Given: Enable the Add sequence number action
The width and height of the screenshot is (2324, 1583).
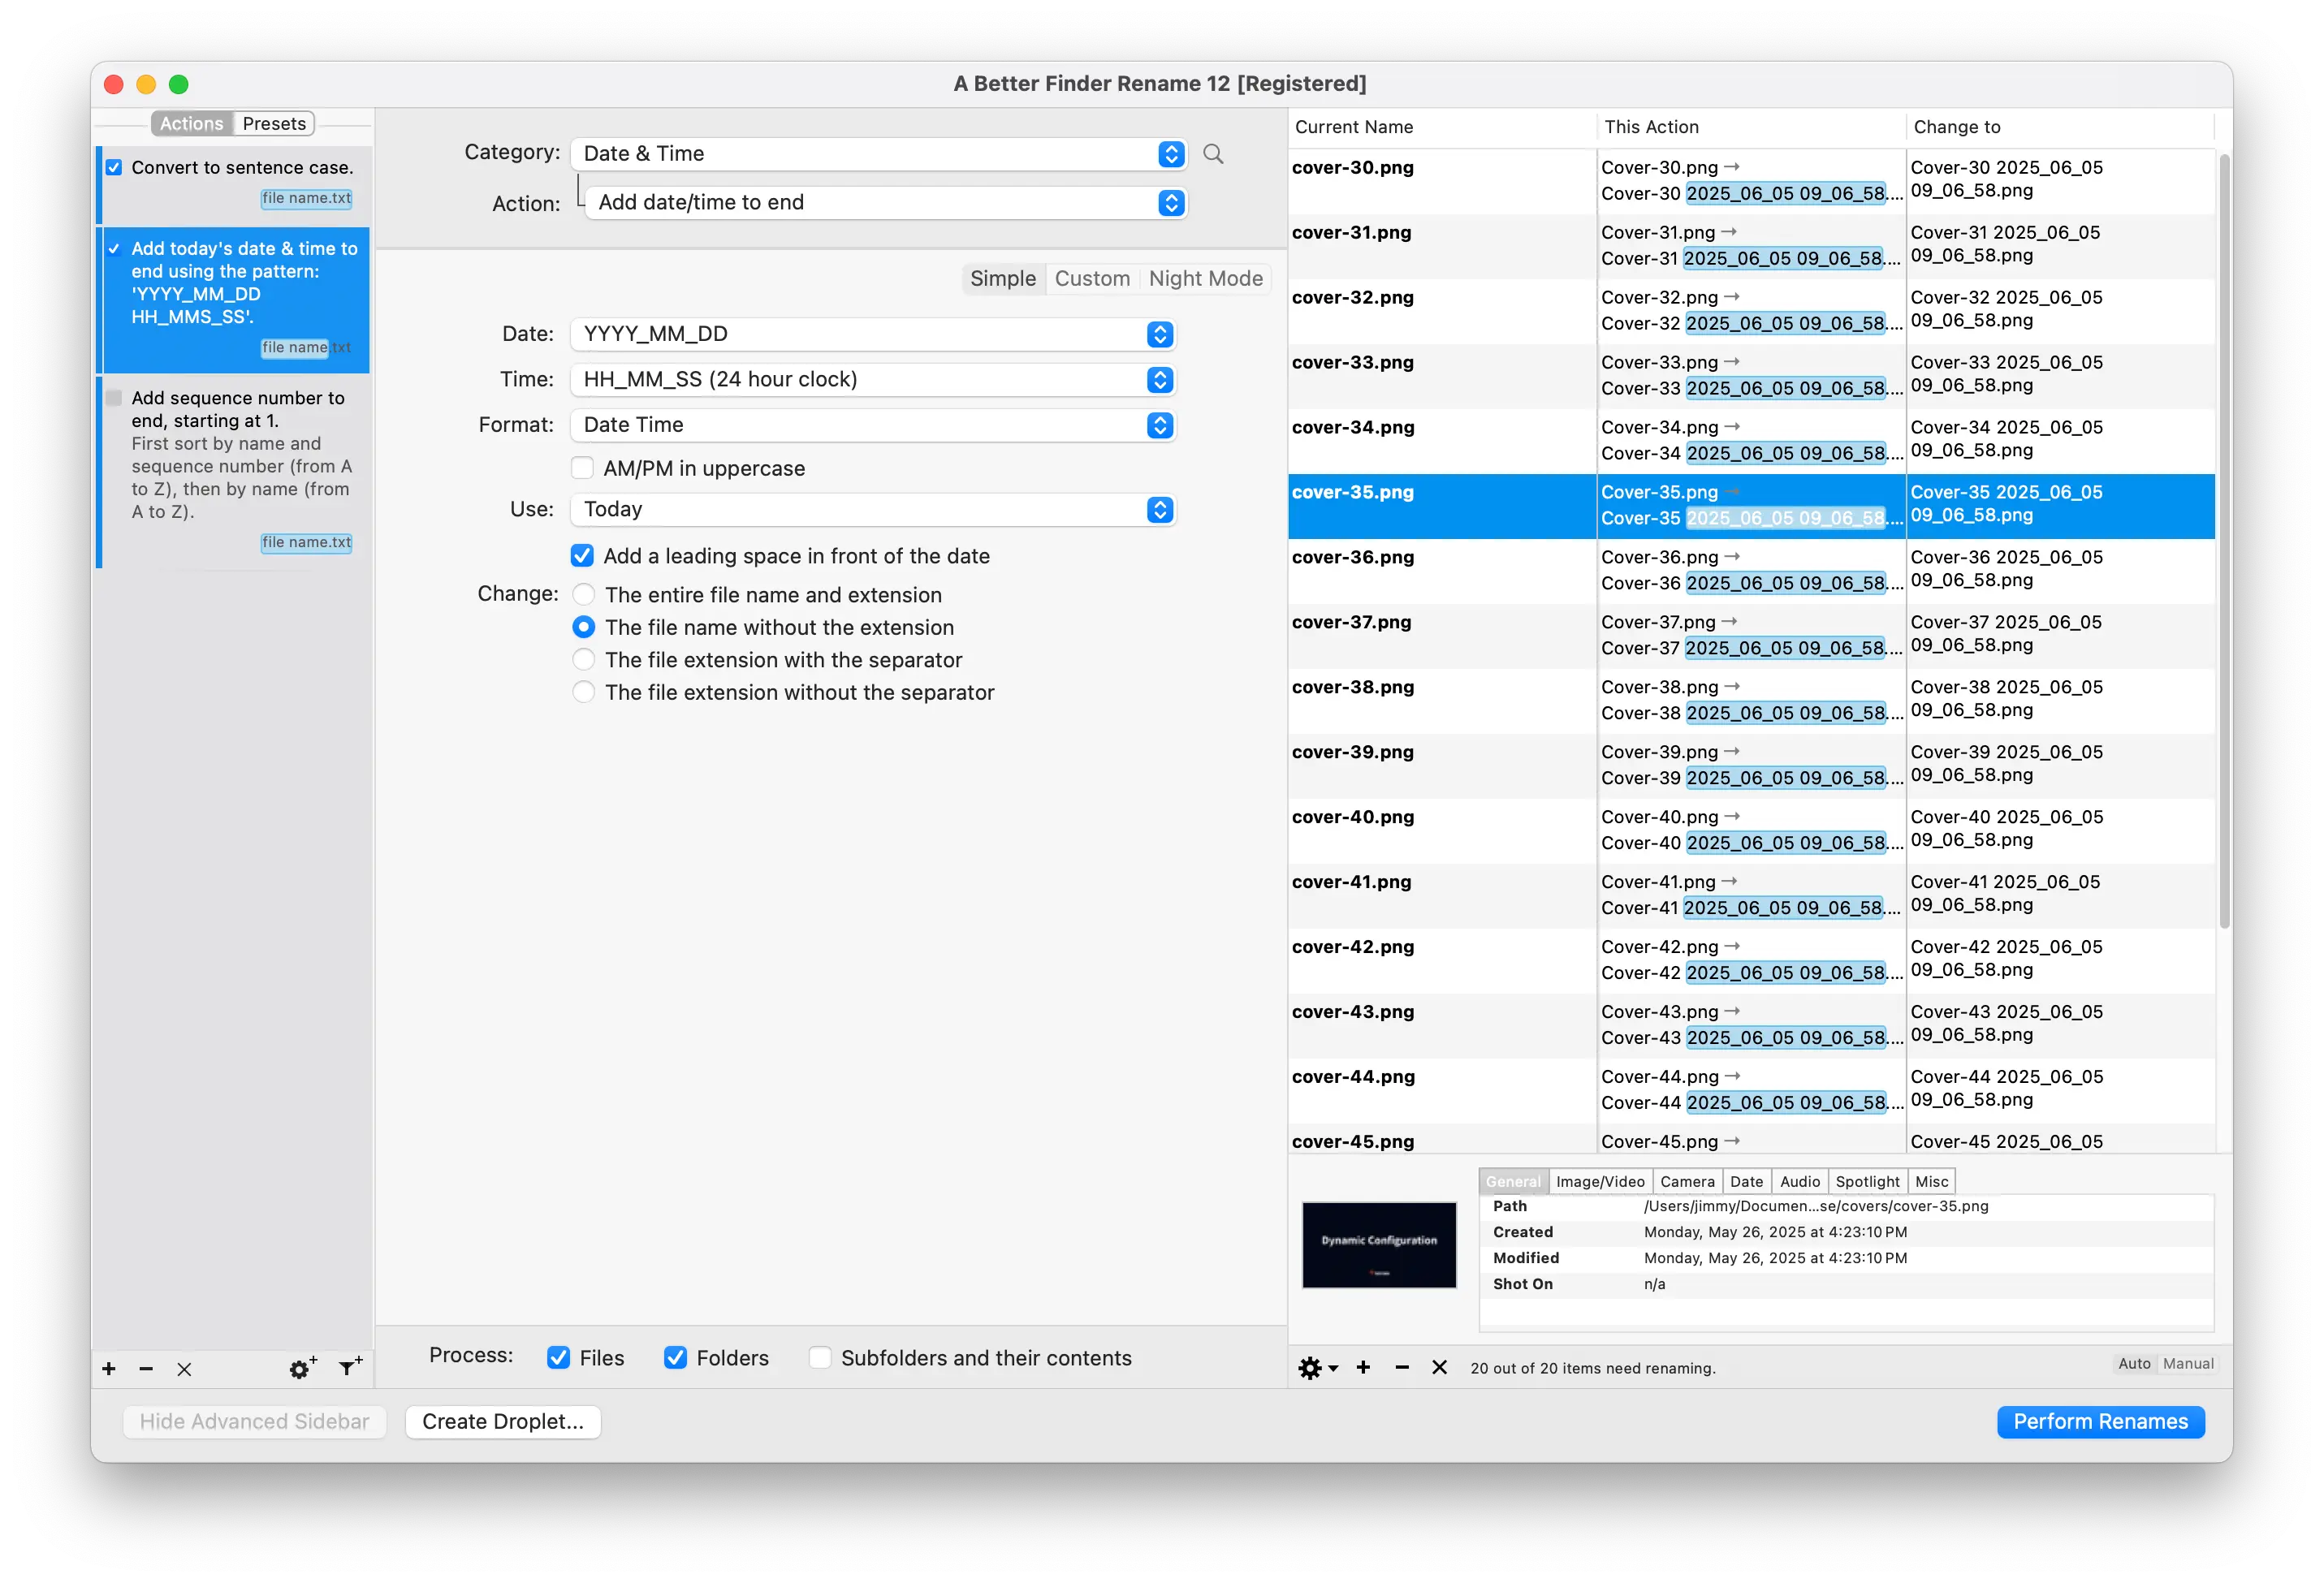Looking at the screenshot, I should pyautogui.click(x=114, y=398).
